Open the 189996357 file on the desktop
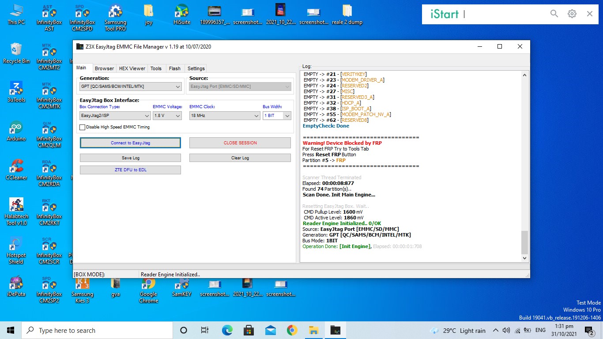 [215, 15]
